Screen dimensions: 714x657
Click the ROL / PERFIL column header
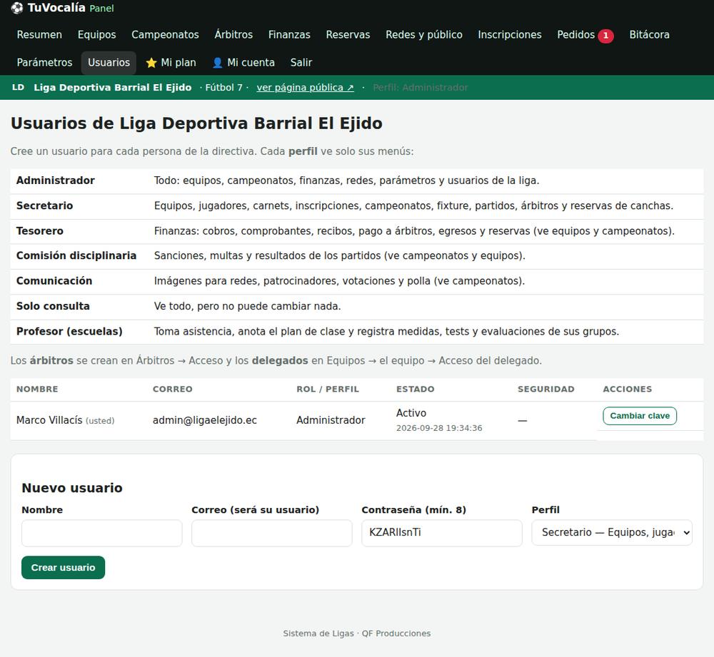[x=328, y=389]
